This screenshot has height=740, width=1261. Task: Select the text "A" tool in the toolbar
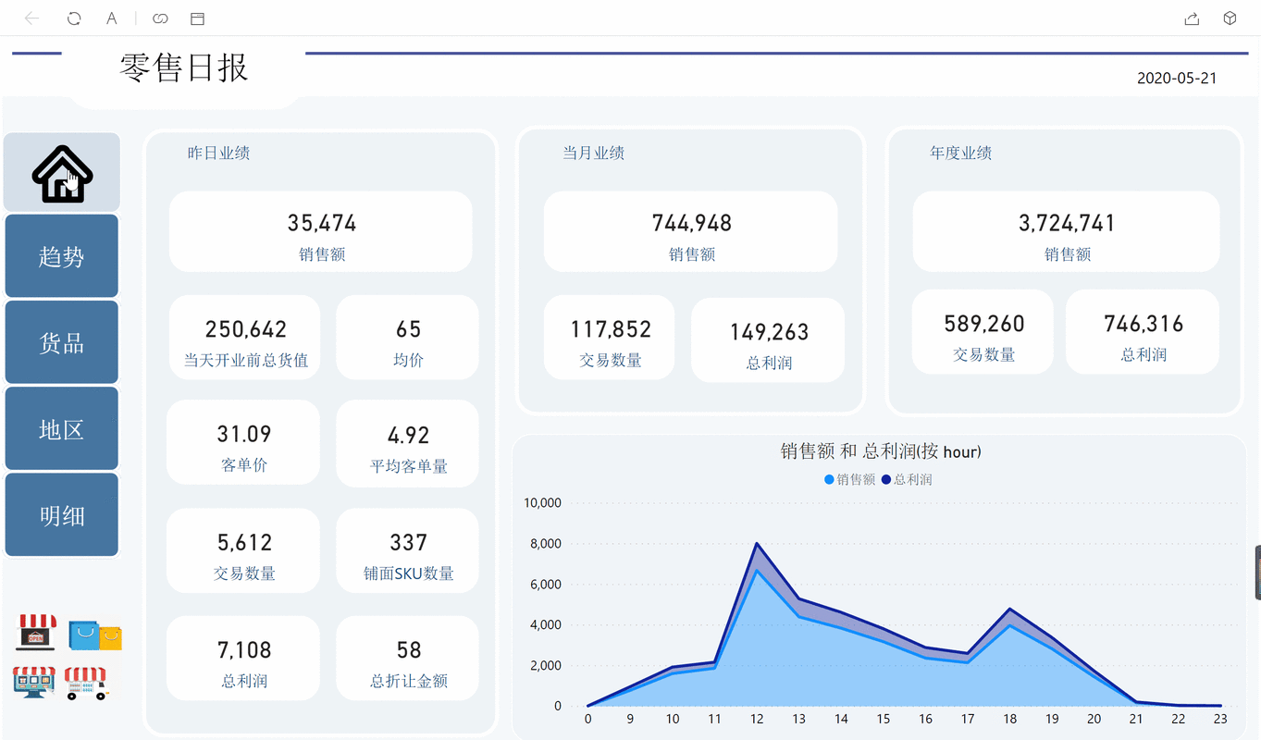pyautogui.click(x=111, y=18)
